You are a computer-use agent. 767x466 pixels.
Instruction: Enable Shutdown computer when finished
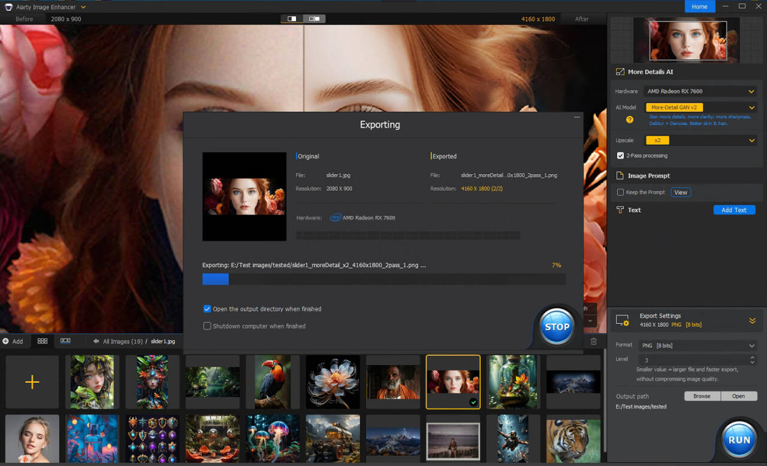pyautogui.click(x=207, y=326)
